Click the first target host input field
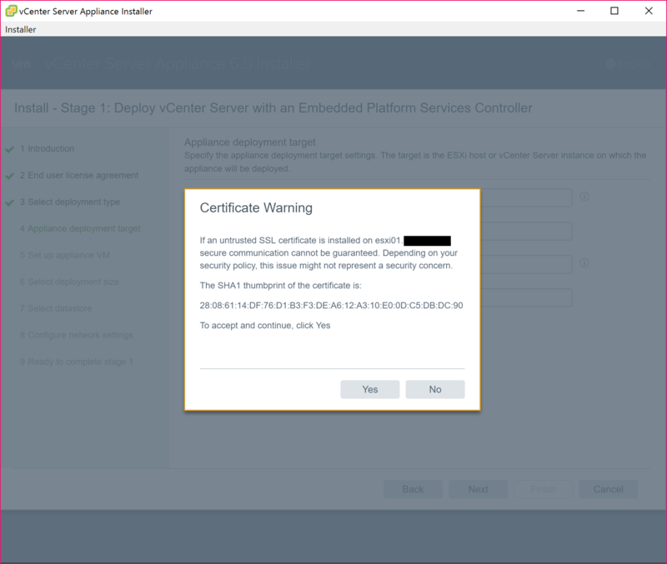This screenshot has width=667, height=564. tap(526, 198)
